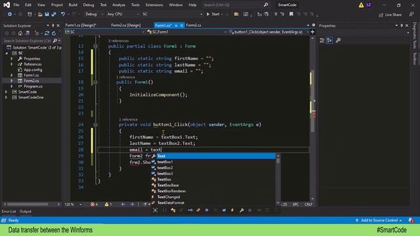Click the Categorized icon in Properties panel

click(322, 41)
